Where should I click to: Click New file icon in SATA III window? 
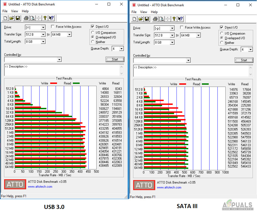click(x=134, y=19)
